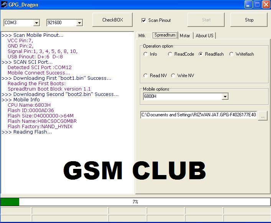
Task: Choose the Write NV option
Action: pos(173,76)
